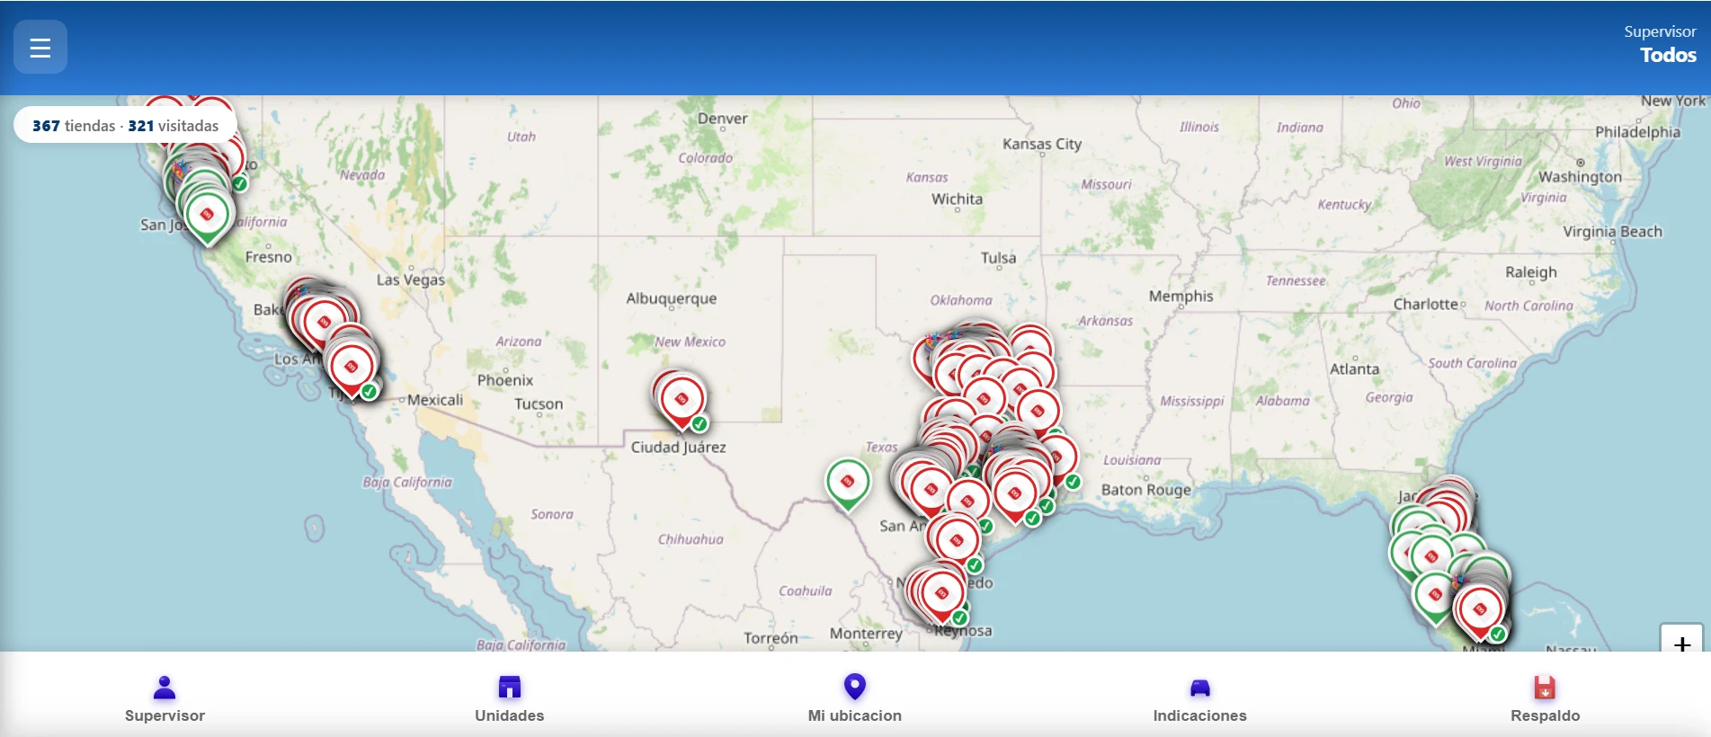
Task: Open the Supervisor Todos filter
Action: (x=1660, y=43)
